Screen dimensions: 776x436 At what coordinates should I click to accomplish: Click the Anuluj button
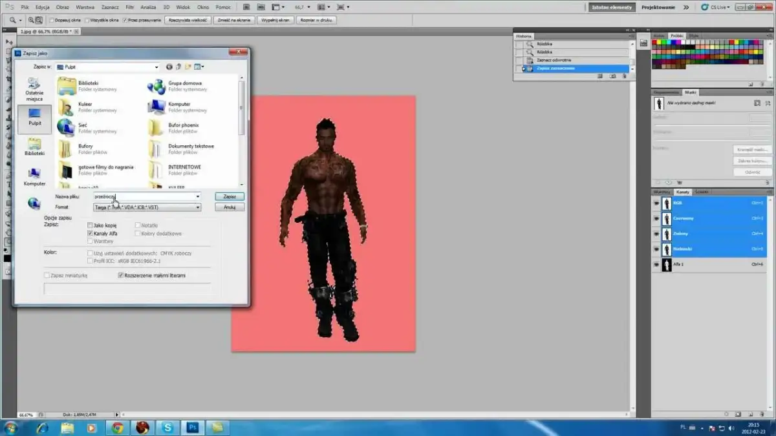click(x=229, y=207)
